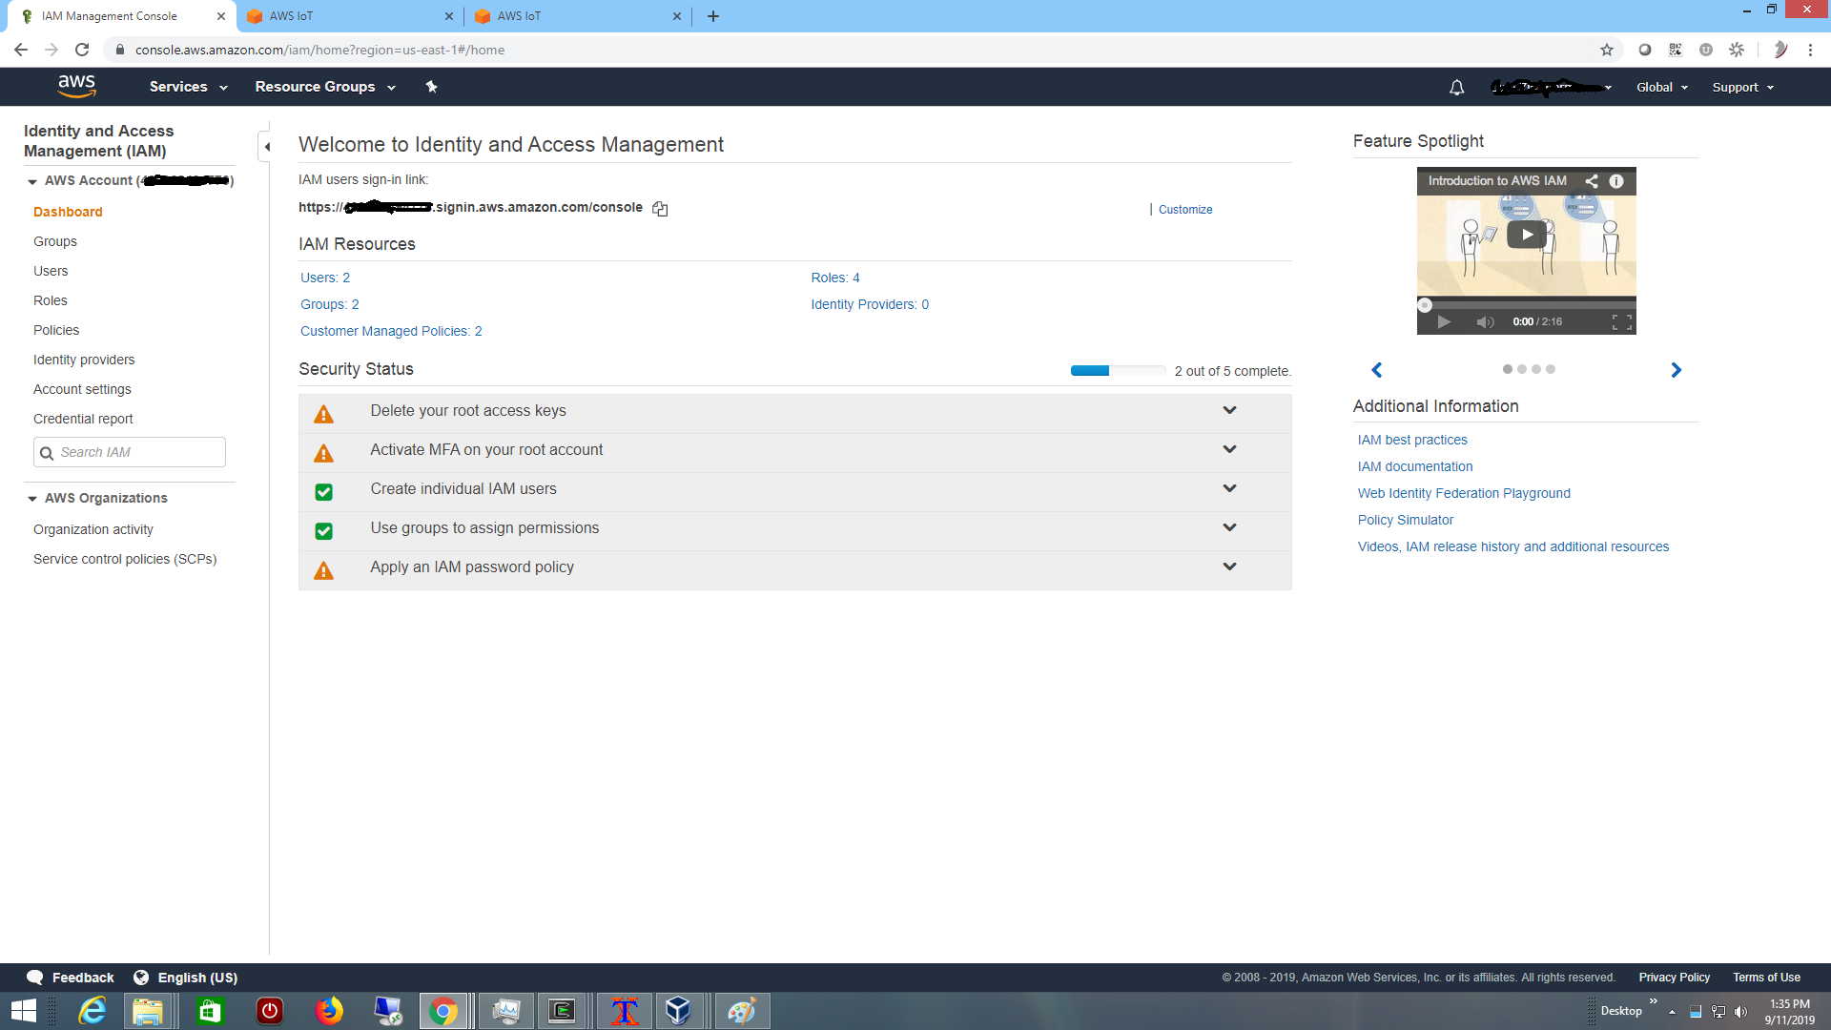Image resolution: width=1831 pixels, height=1030 pixels.
Task: Collapse the AWS Organizations section
Action: [x=32, y=499]
